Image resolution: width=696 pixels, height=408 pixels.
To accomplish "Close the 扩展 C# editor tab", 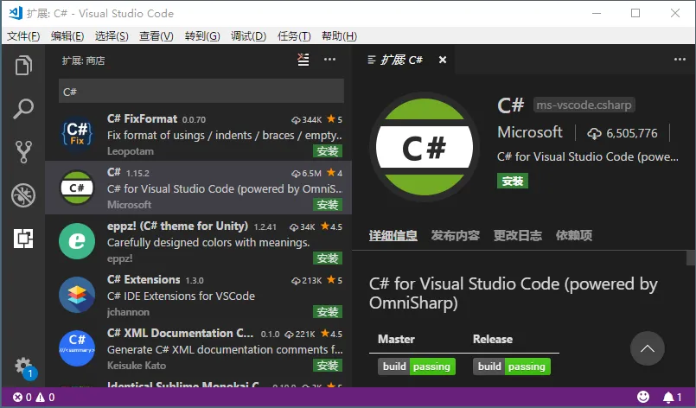I will pos(443,60).
